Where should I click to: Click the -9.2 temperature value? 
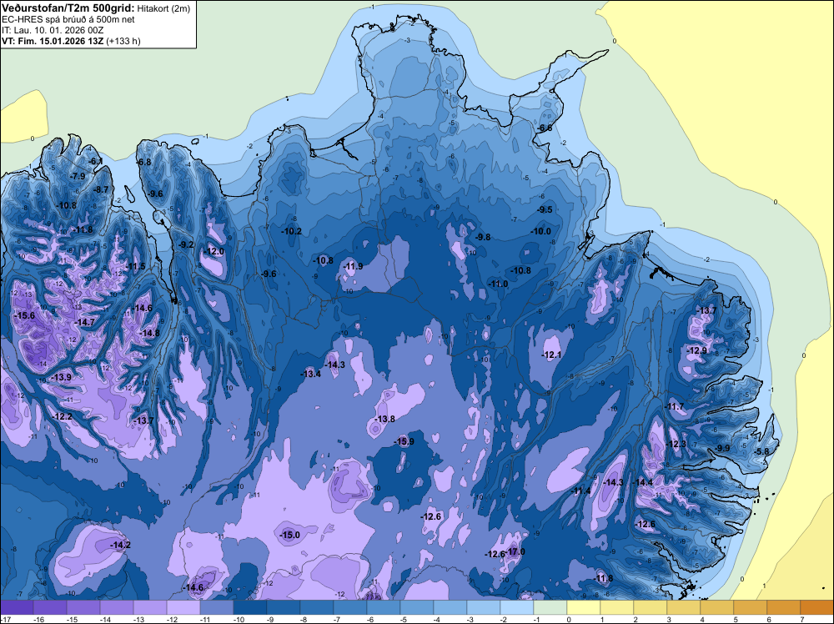pos(186,244)
